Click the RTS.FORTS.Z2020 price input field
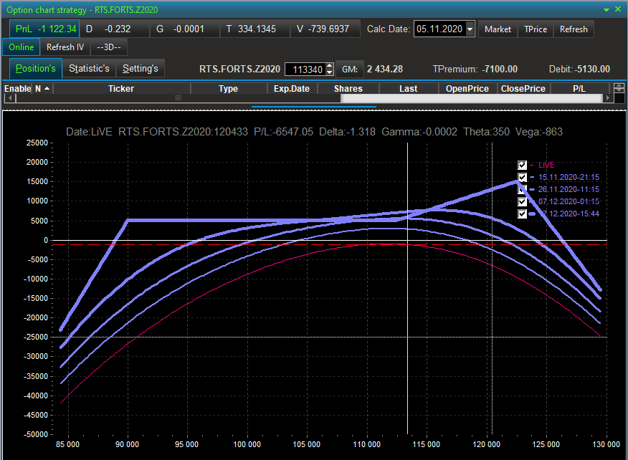 (305, 70)
